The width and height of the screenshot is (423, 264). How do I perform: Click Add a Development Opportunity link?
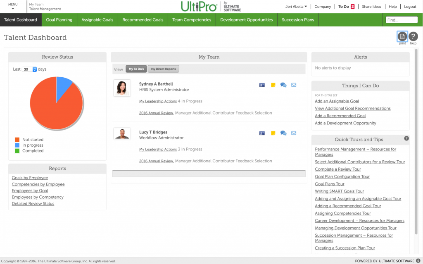tap(345, 123)
